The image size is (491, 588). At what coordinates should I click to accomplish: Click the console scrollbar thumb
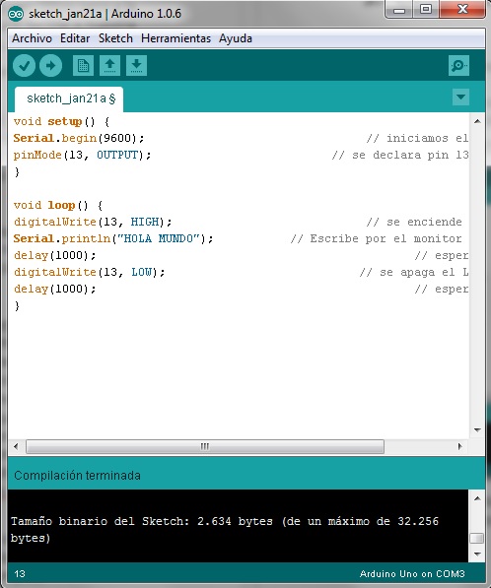tap(477, 538)
